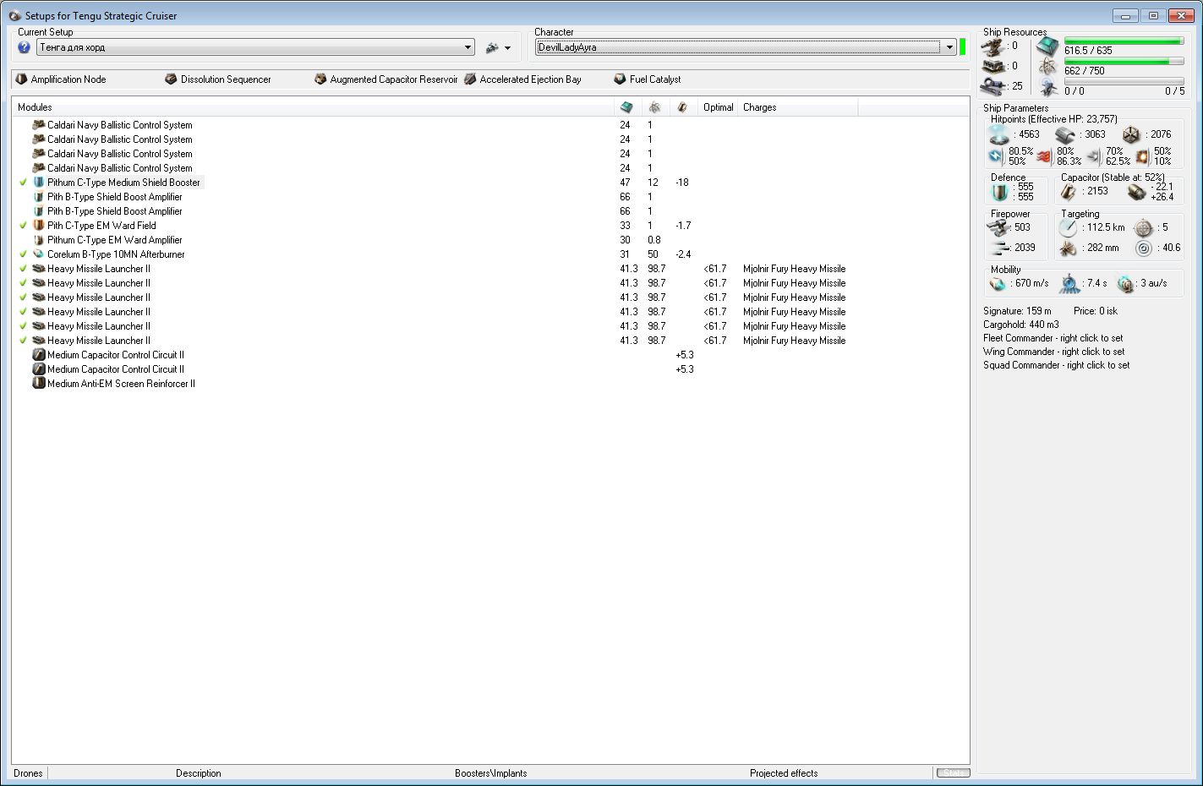This screenshot has width=1203, height=786.
Task: Click the Squad Commander line
Action: tap(1057, 365)
